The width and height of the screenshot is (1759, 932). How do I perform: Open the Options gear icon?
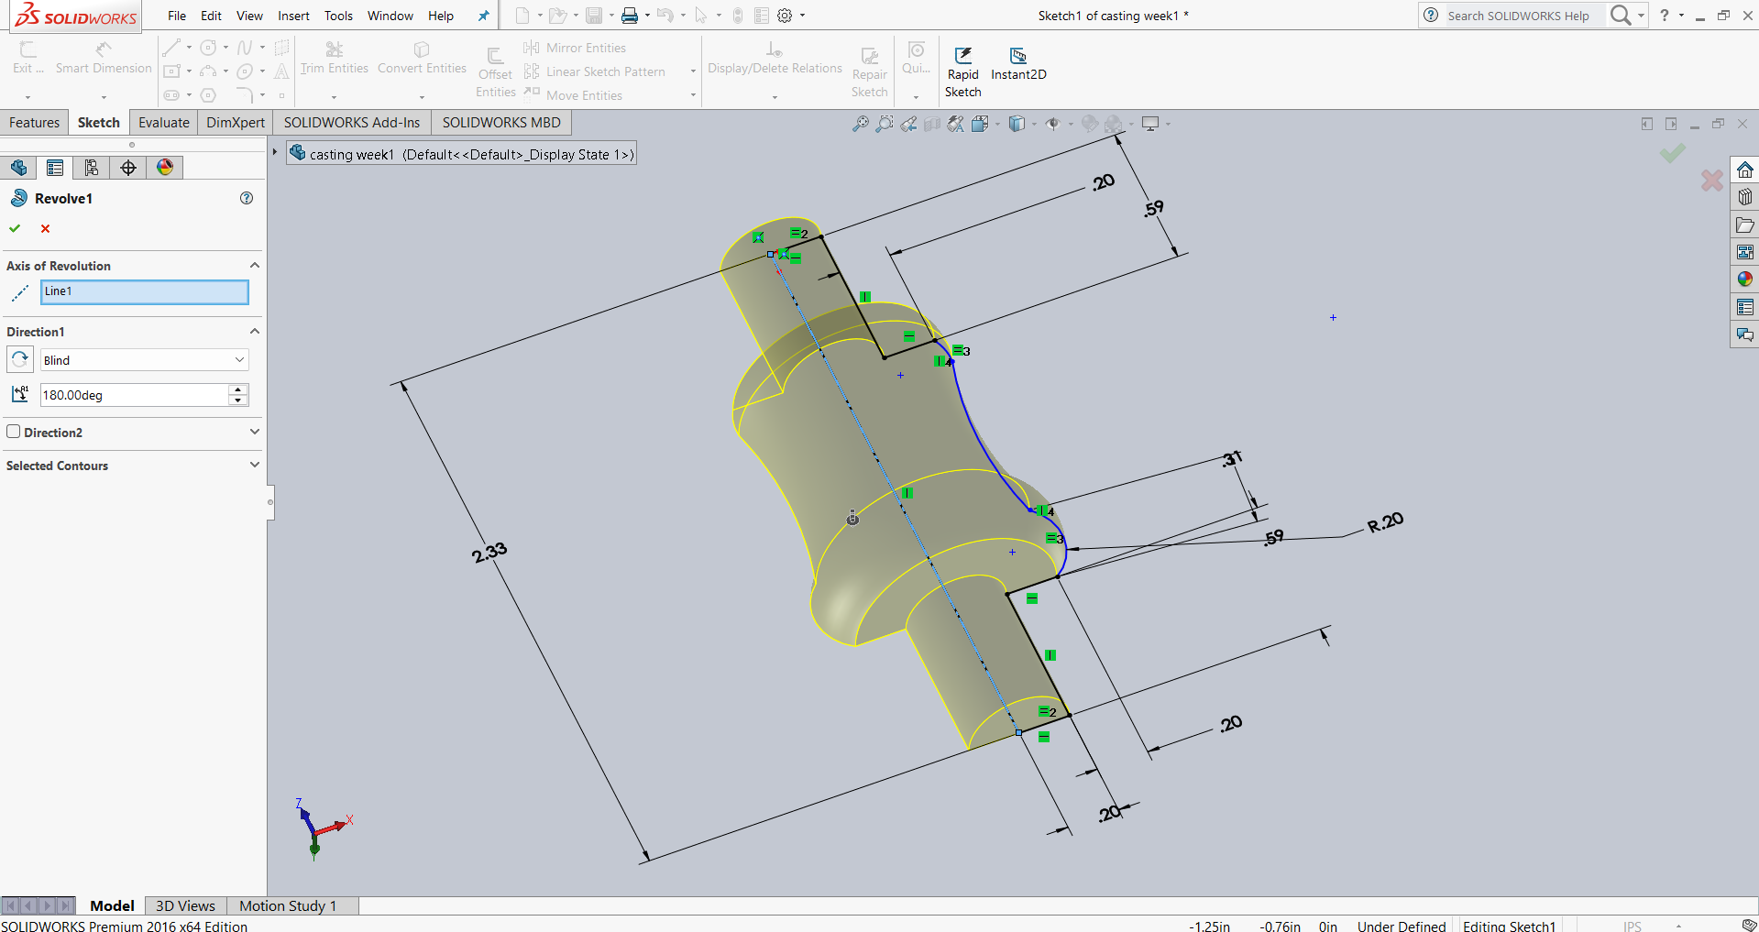[x=785, y=16]
